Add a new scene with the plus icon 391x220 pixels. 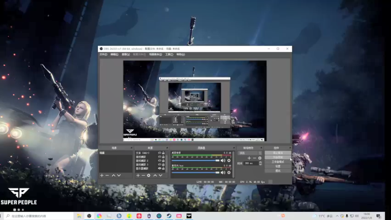click(102, 176)
